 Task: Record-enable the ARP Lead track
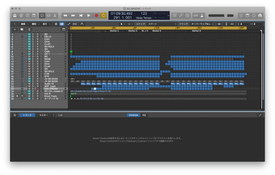coord(38,86)
